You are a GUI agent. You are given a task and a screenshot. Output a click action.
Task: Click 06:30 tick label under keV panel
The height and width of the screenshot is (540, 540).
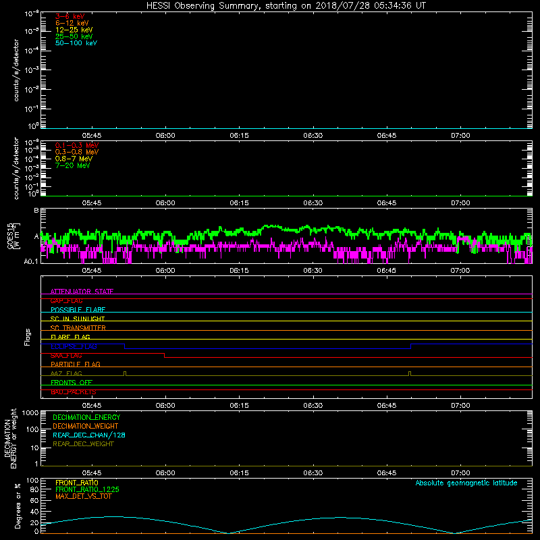313,136
